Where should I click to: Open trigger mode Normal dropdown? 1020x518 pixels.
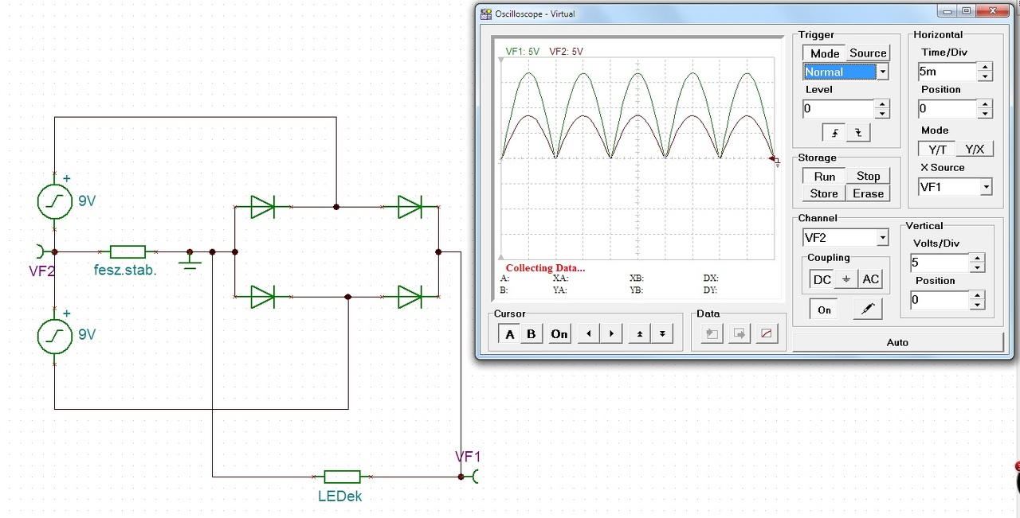point(882,72)
